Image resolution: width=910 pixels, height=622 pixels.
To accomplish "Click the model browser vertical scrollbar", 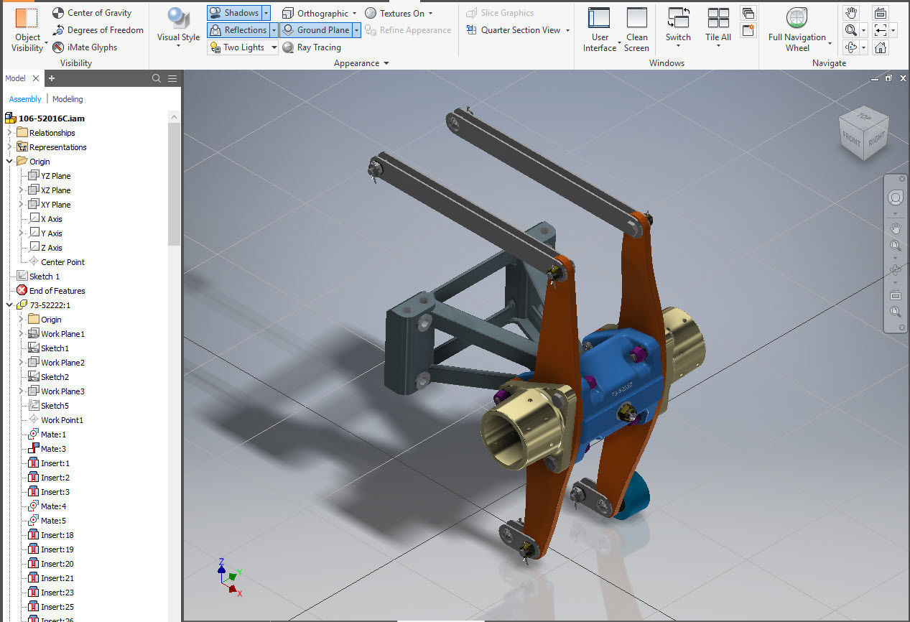I will pyautogui.click(x=175, y=185).
